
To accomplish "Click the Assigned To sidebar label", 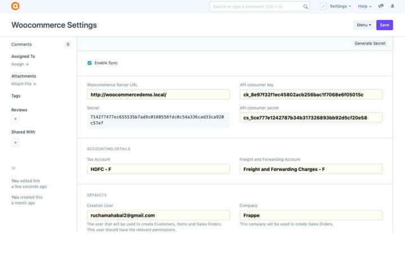I will [23, 56].
